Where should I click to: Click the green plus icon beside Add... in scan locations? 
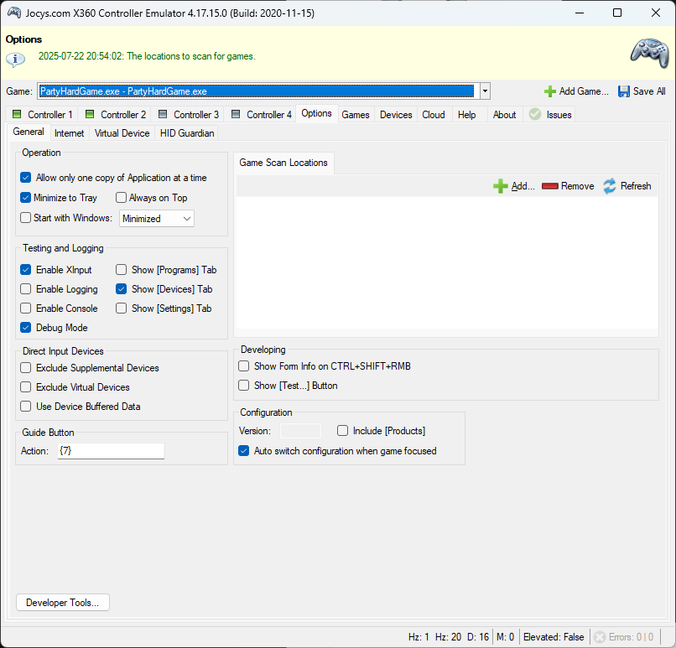pos(500,186)
